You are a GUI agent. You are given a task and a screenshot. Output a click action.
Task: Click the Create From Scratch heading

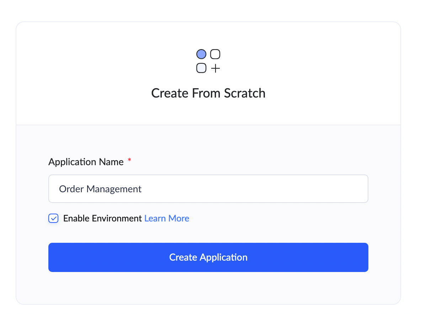point(208,93)
